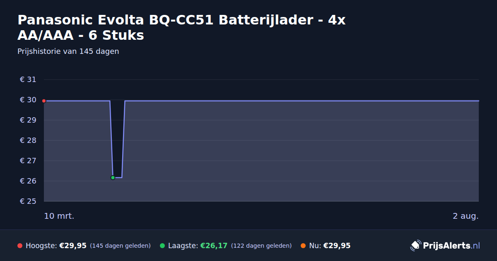Click the € 30 axis label
Image resolution: width=497 pixels, height=261 pixels.
[28, 100]
